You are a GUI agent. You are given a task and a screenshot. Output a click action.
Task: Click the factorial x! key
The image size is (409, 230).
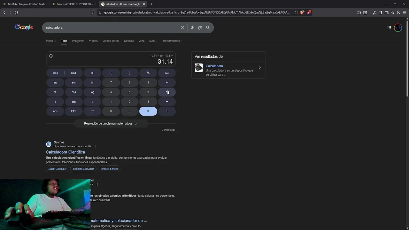tap(92, 73)
